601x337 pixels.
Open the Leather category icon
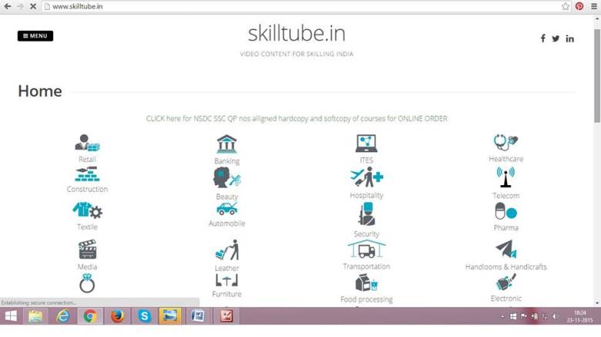[227, 250]
